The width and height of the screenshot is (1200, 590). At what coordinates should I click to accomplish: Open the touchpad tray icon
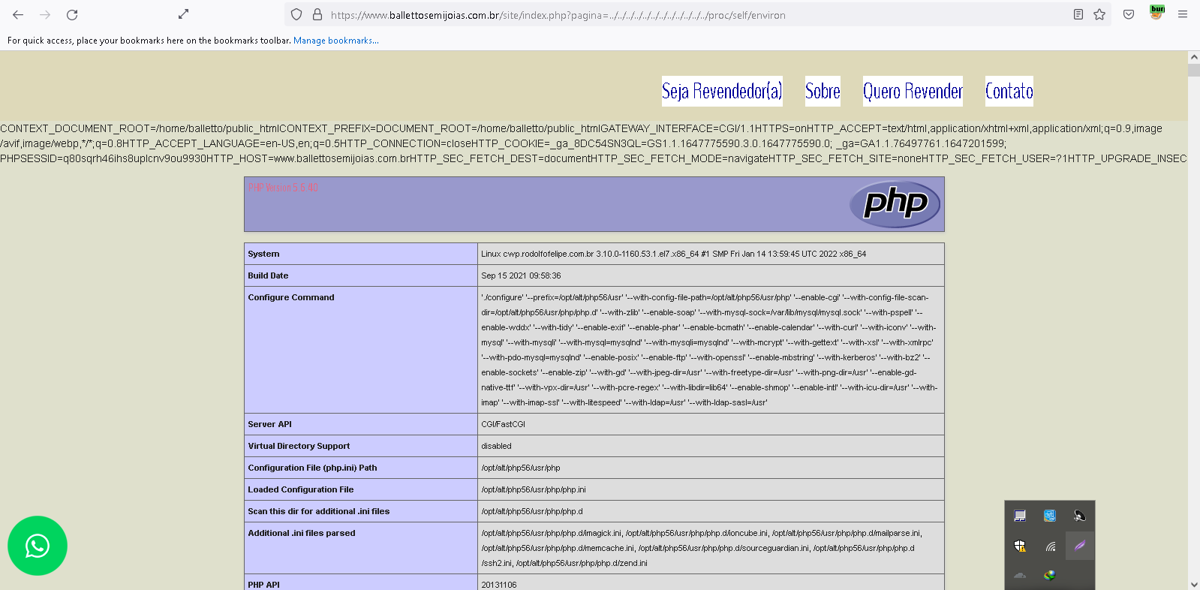1020,516
